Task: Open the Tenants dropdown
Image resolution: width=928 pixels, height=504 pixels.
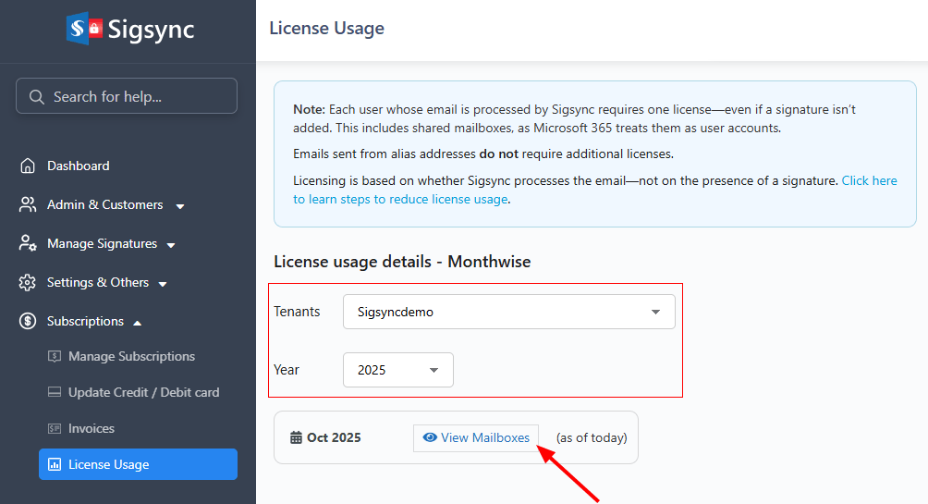Action: (x=508, y=312)
